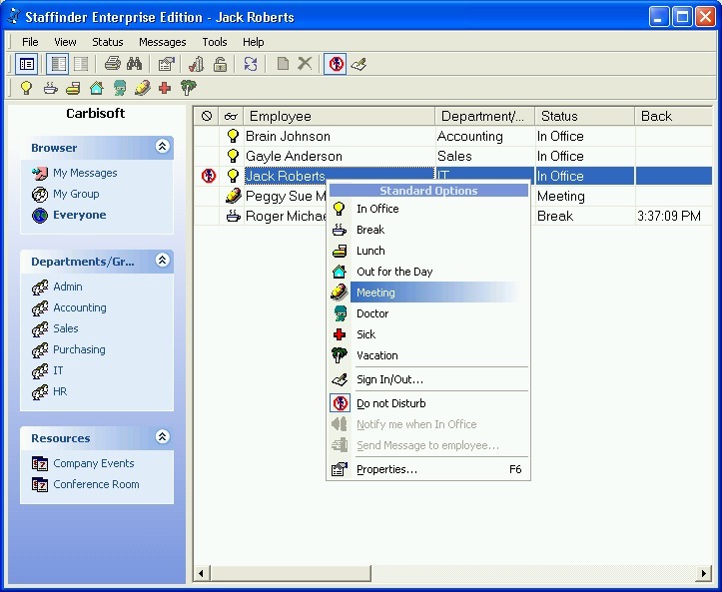Sort by Employee column header
This screenshot has height=592, width=722.
click(340, 116)
